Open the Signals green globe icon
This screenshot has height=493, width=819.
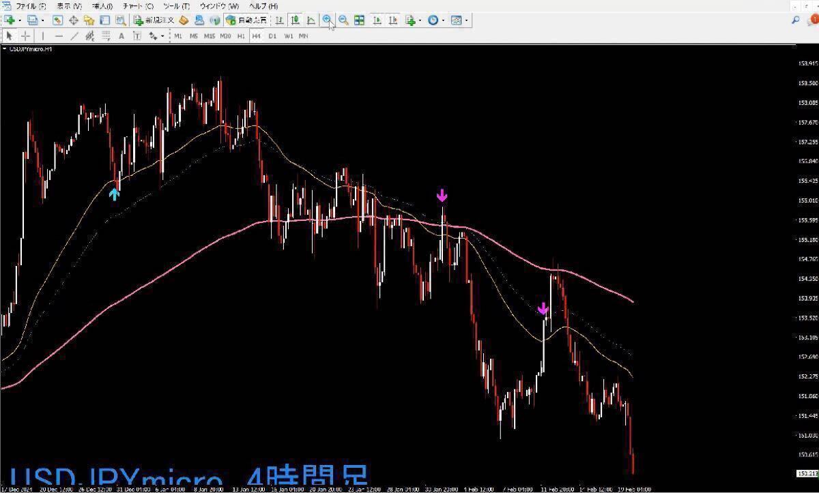coord(215,20)
